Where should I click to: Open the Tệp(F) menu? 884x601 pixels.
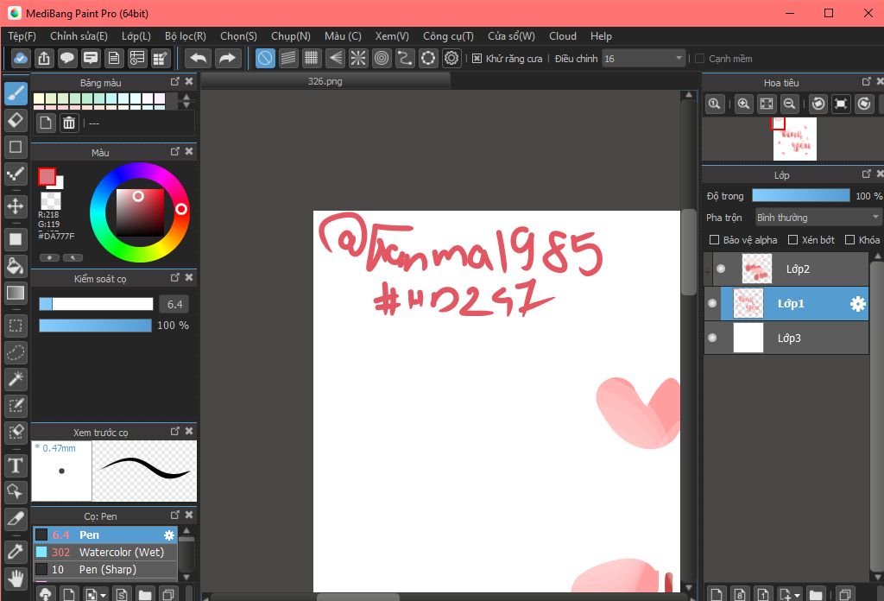coord(22,36)
